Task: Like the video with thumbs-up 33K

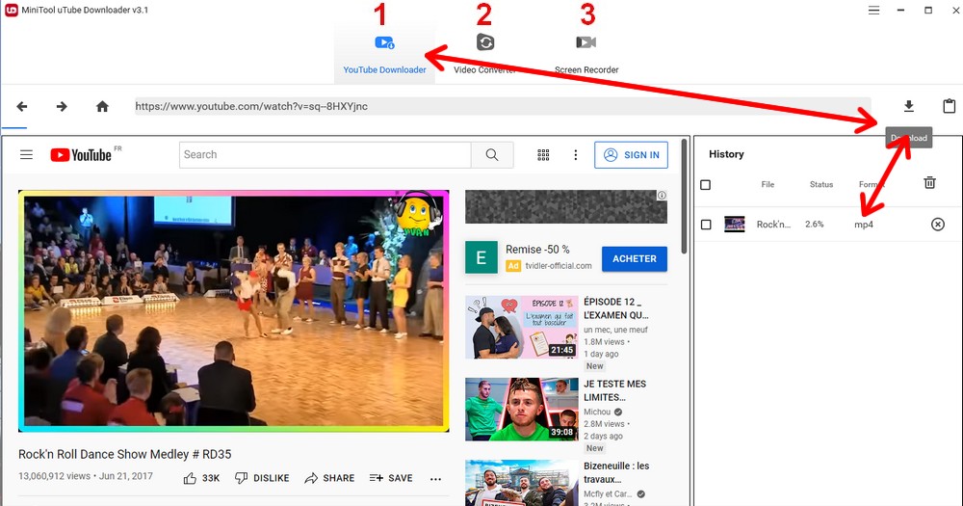Action: [201, 478]
